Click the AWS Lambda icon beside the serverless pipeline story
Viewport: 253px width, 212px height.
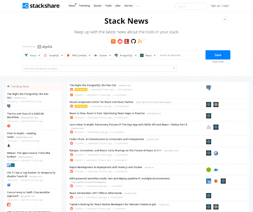(x=216, y=181)
